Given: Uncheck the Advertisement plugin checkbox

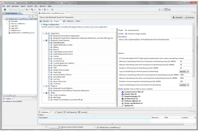Looking at the screenshot, I should 49,43.
